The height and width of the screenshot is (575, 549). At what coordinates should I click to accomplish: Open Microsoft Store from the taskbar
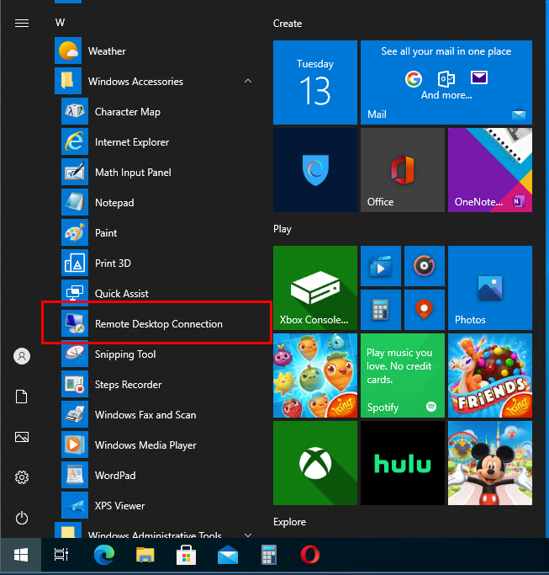(x=186, y=555)
